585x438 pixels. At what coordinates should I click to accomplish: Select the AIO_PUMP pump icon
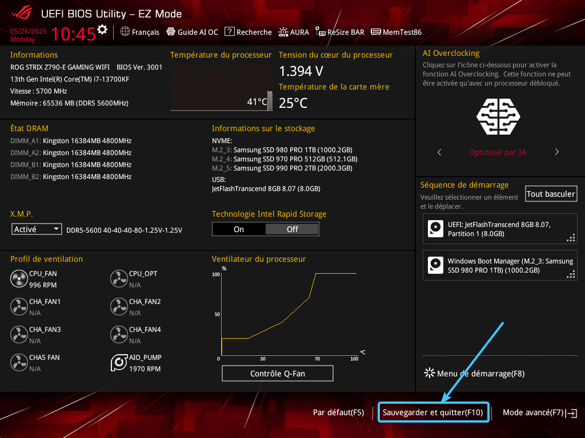tap(119, 362)
